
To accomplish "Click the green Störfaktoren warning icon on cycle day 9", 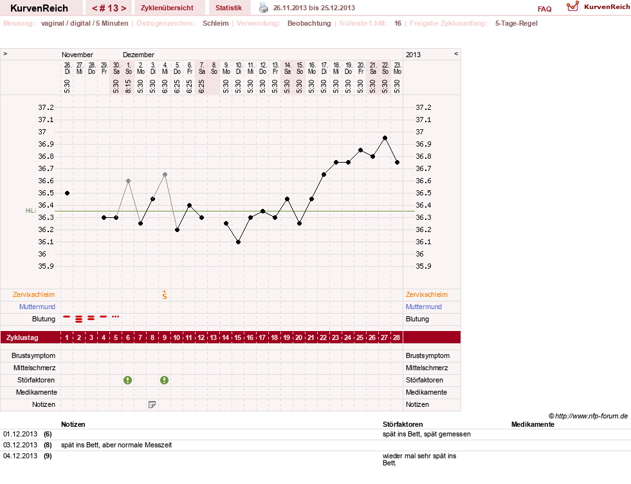I will pos(164,380).
